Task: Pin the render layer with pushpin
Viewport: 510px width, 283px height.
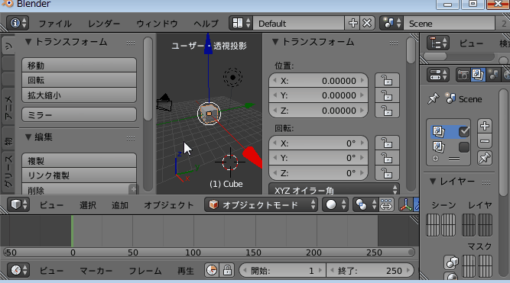Action: click(x=485, y=158)
